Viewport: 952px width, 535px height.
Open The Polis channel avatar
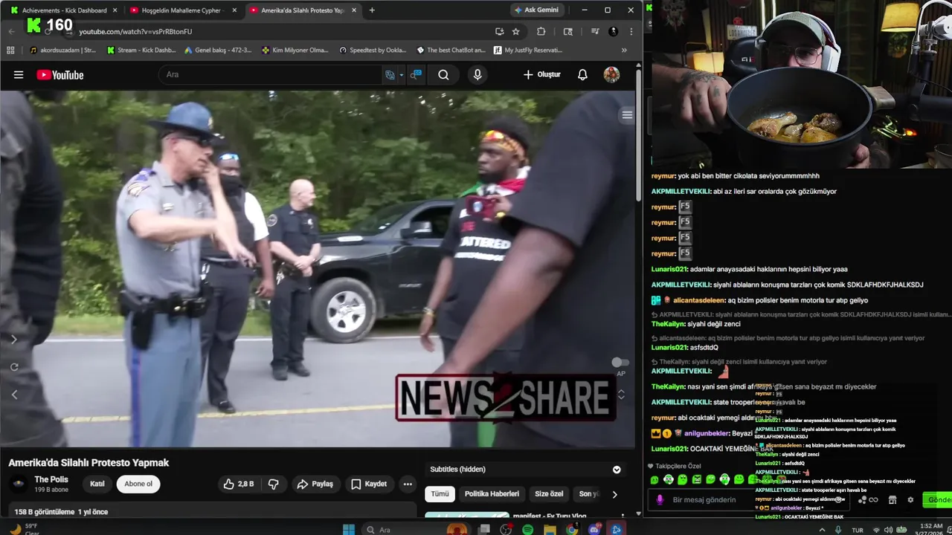click(19, 484)
